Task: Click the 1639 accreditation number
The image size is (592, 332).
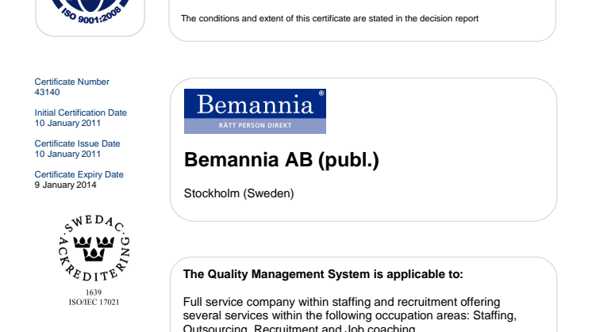Action: pos(94,292)
